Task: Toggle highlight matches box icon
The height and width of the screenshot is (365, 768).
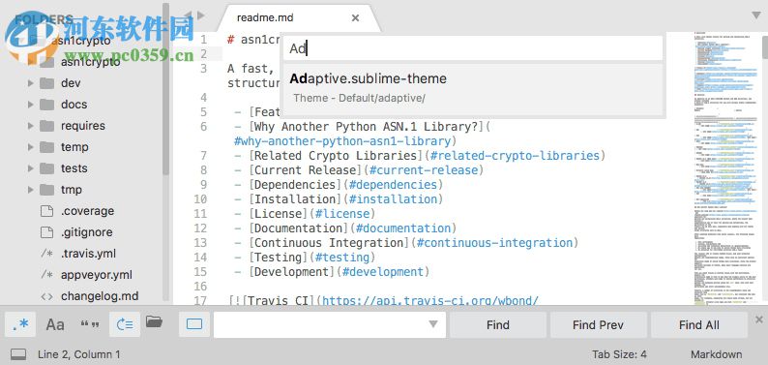Action: [194, 324]
